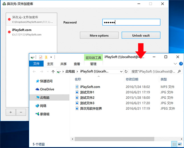Refresh the current folder
Screen dimensions: 184x148
[x=126, y=71]
